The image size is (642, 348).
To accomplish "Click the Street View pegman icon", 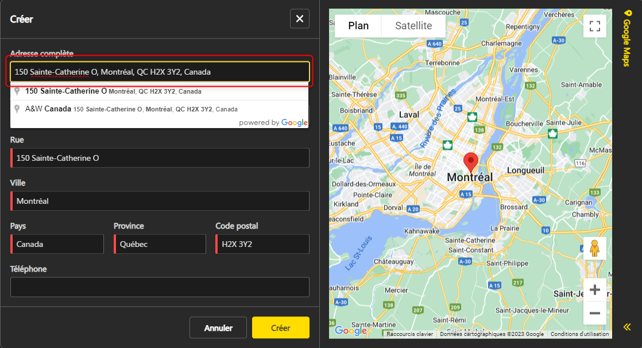I will [x=594, y=249].
